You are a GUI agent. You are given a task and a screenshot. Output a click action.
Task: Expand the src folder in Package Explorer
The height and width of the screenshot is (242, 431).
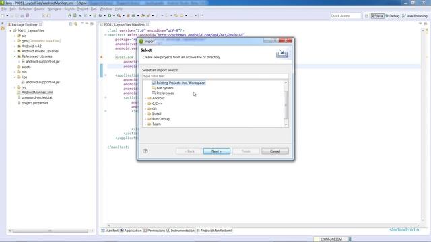pos(15,36)
